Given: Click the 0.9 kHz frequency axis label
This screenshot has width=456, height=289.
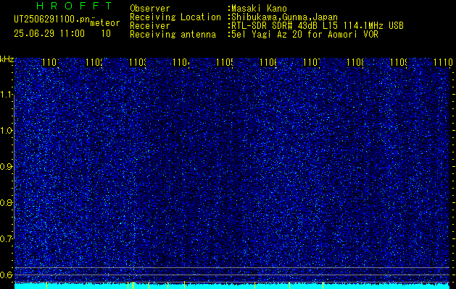Looking at the screenshot, I should [7, 167].
